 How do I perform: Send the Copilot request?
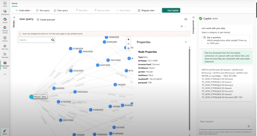[x=249, y=126]
